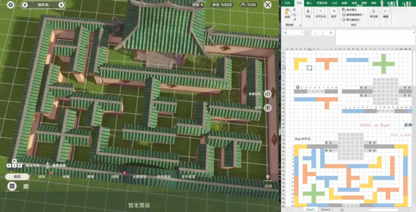This screenshot has width=416, height=212.
Task: Open the 地貌 terrain category
Action: click(x=66, y=177)
